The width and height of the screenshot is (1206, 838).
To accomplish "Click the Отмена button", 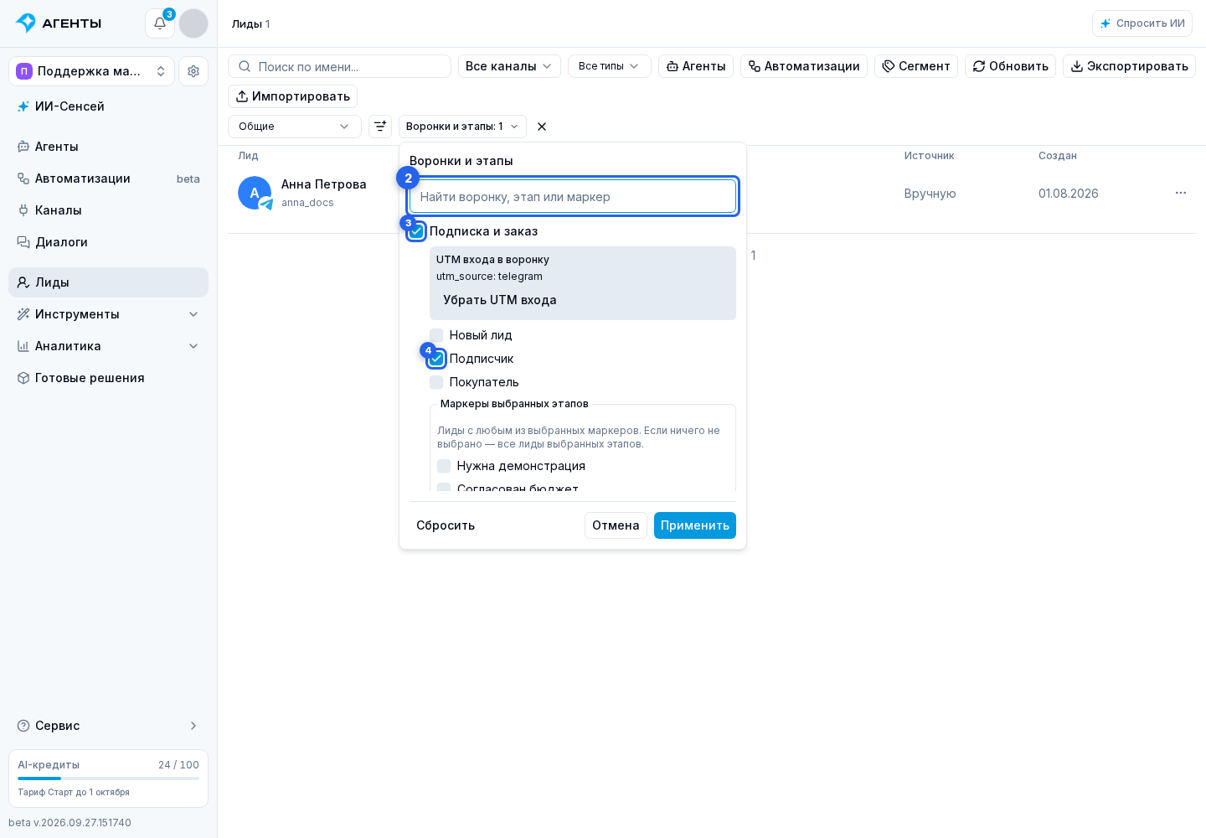I will (x=616, y=525).
